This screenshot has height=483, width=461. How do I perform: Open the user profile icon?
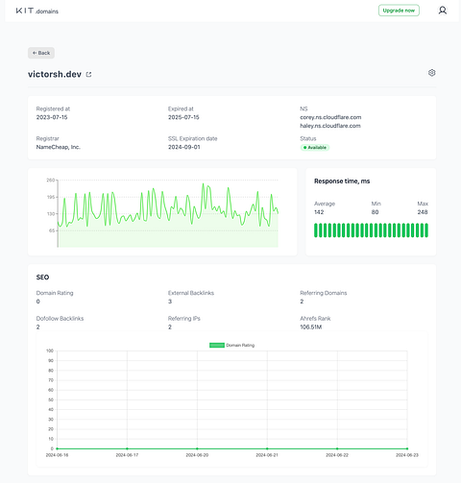(x=443, y=11)
